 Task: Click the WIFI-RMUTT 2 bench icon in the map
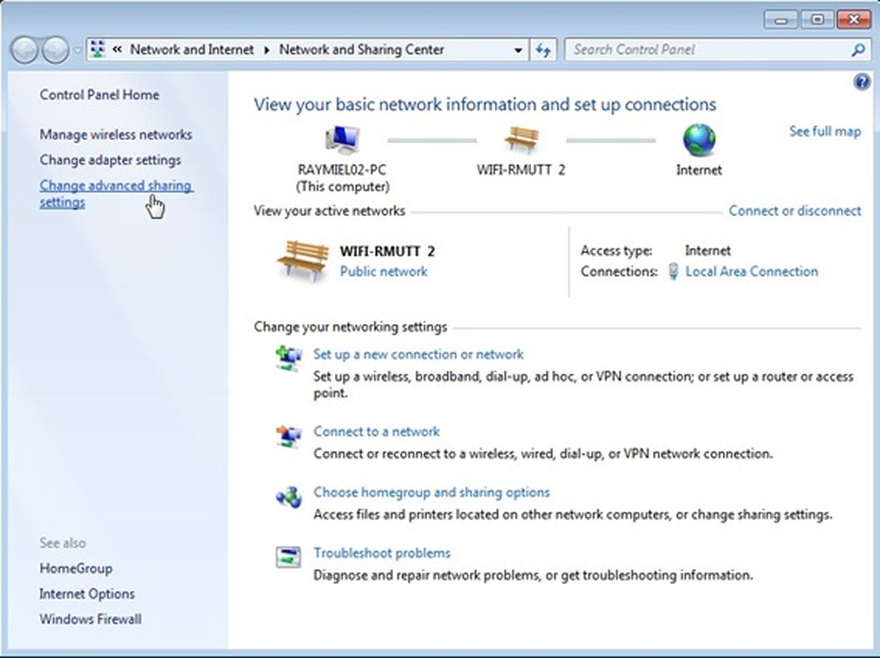[x=521, y=140]
